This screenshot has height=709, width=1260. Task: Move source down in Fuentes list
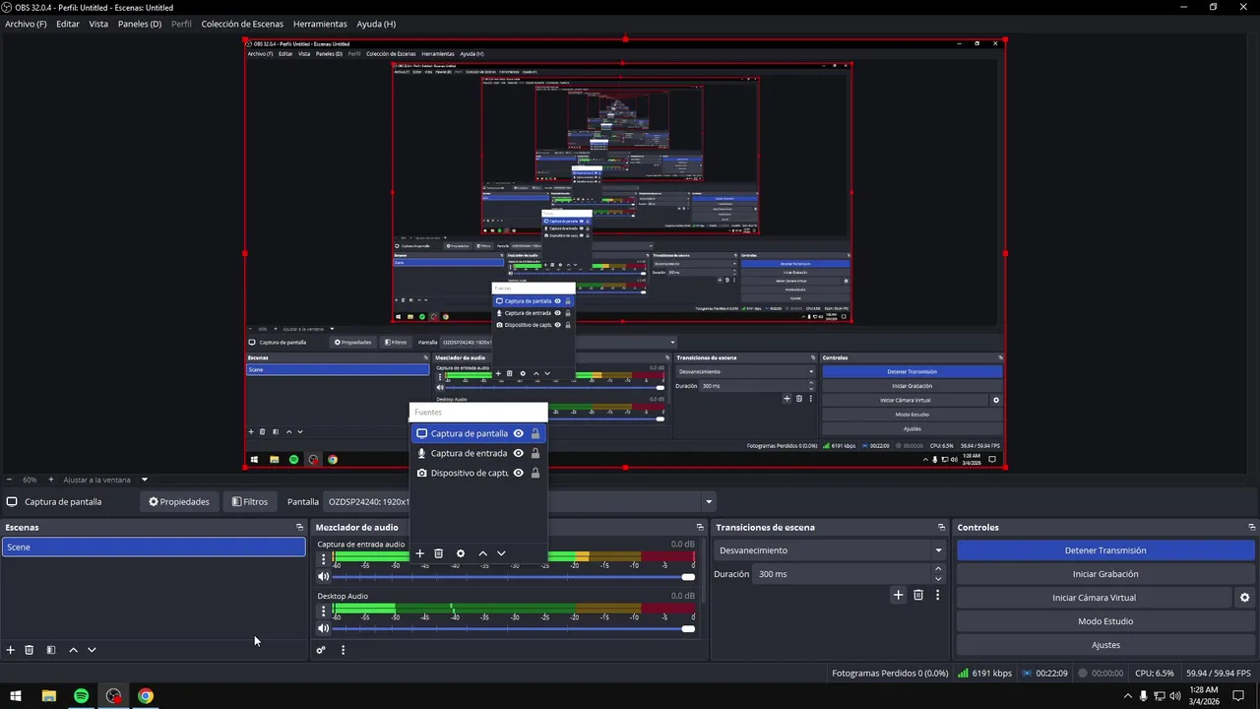tap(501, 553)
